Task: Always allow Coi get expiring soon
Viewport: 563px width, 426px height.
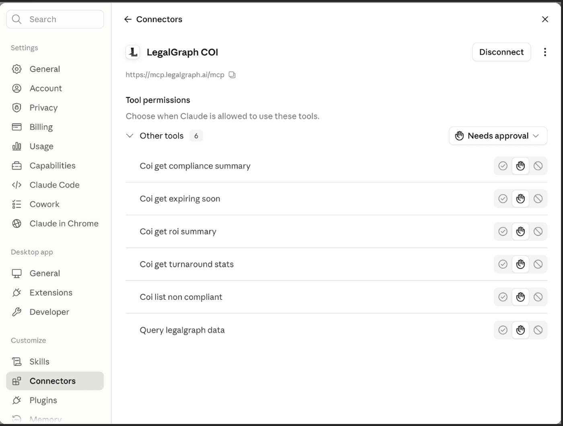Action: (503, 199)
